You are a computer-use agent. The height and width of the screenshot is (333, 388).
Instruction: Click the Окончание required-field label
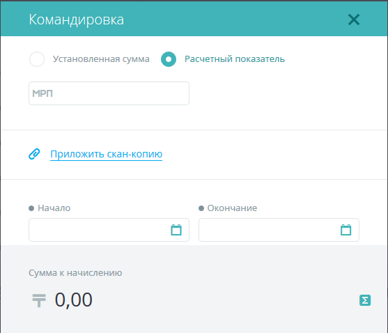point(232,208)
